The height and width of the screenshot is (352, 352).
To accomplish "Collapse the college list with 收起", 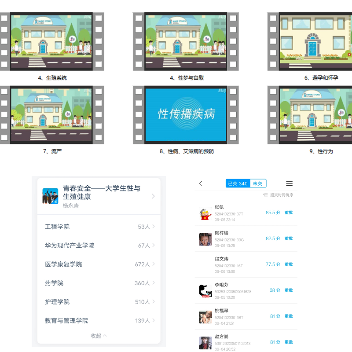I will click(x=99, y=336).
